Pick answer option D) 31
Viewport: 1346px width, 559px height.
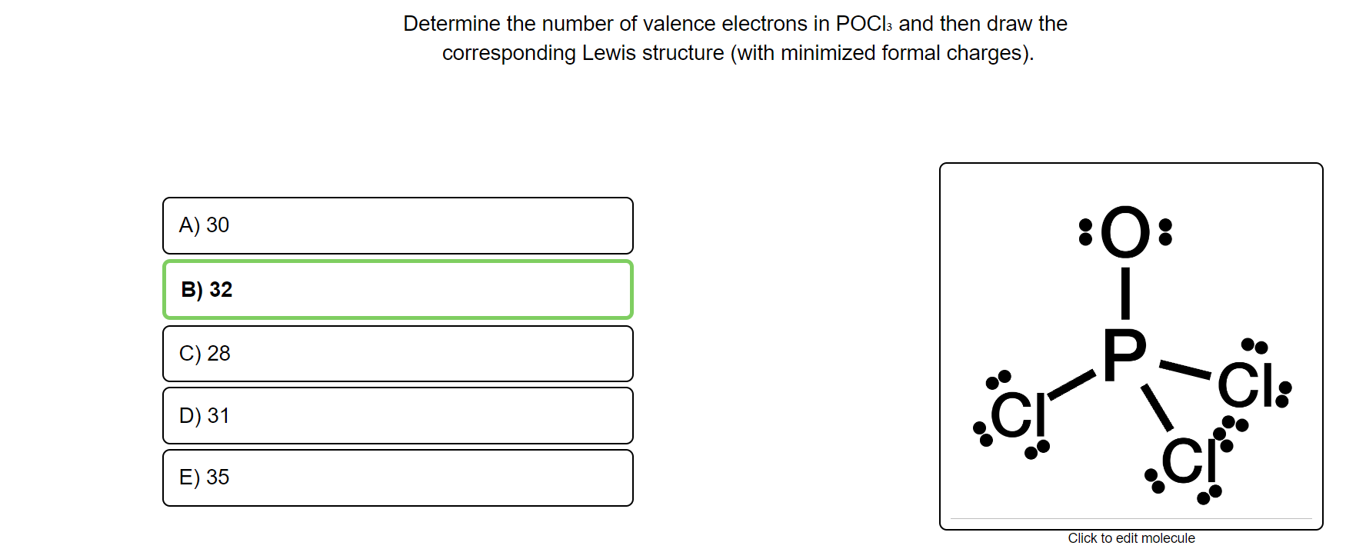(x=398, y=416)
